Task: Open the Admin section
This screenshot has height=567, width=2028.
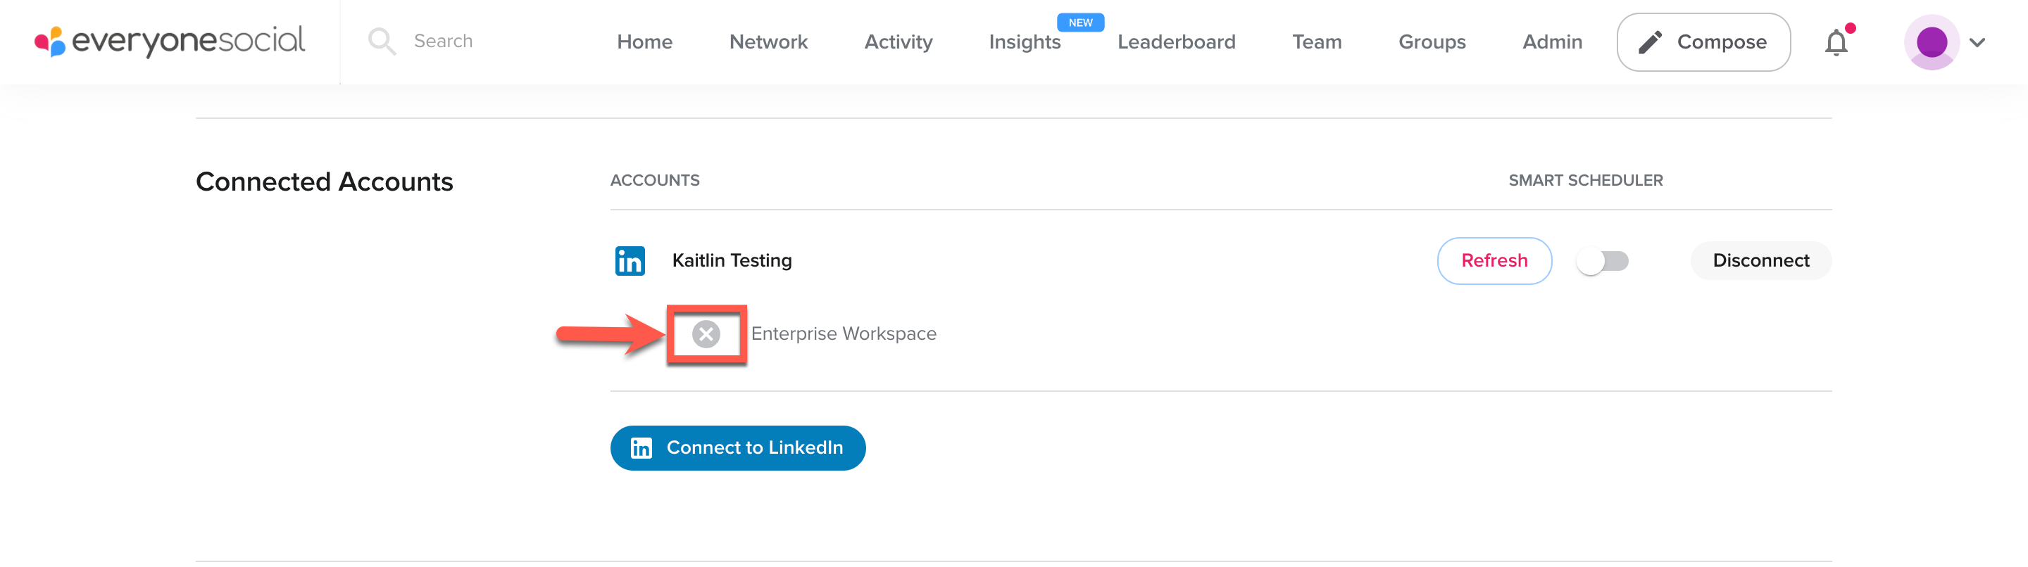Action: tap(1552, 42)
